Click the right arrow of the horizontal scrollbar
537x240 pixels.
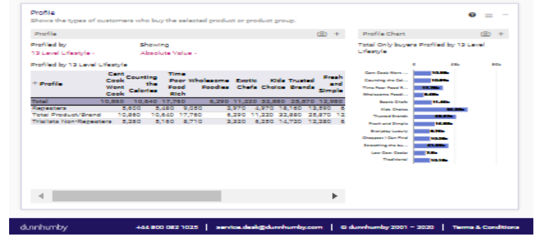tap(335, 196)
